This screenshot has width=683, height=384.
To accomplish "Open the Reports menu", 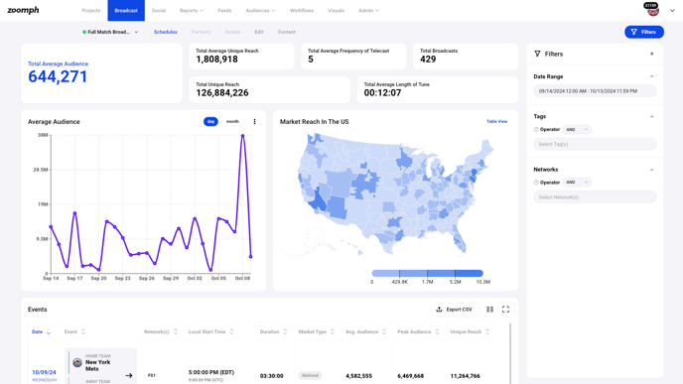I will (192, 11).
